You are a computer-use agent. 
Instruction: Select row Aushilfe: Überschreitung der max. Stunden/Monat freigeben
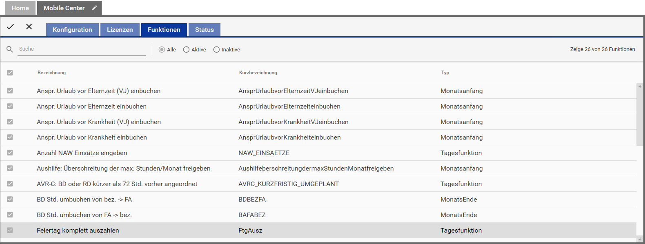point(318,168)
